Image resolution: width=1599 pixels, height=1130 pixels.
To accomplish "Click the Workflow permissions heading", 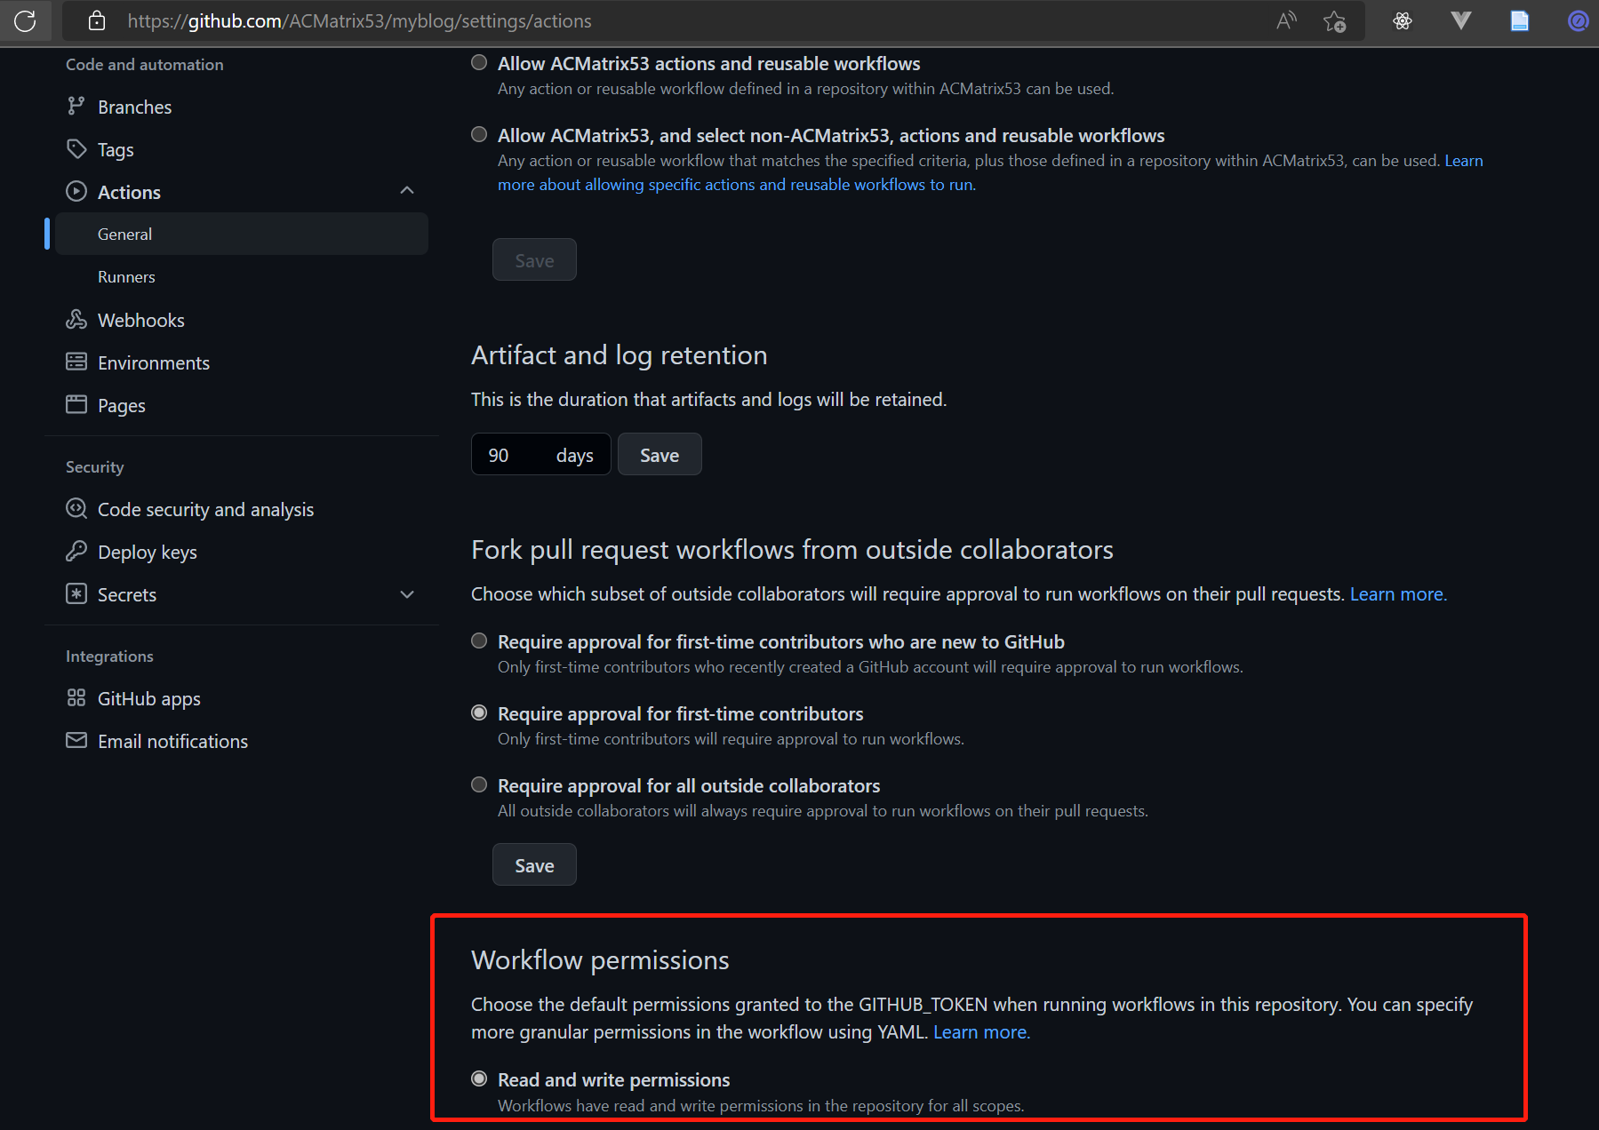I will pos(600,959).
